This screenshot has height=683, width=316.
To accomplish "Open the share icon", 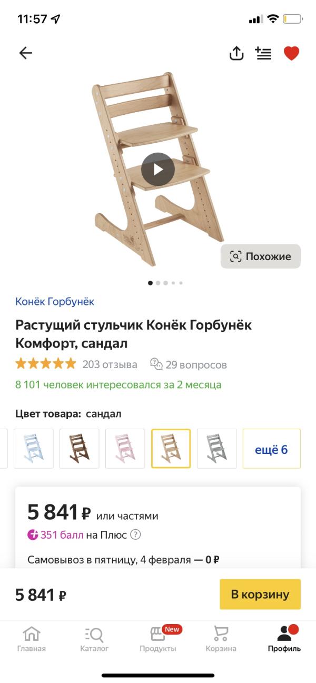I will [236, 53].
